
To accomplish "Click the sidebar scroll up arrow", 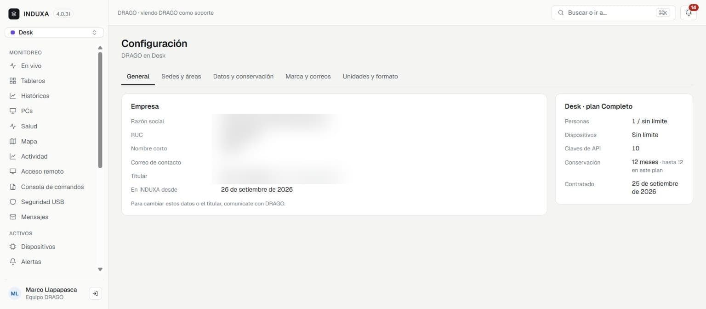I will pyautogui.click(x=100, y=48).
